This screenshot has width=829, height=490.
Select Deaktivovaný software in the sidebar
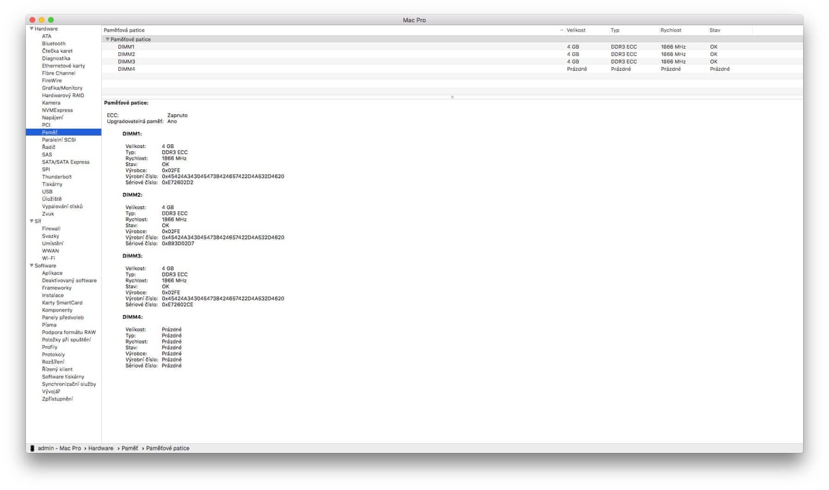click(x=69, y=280)
